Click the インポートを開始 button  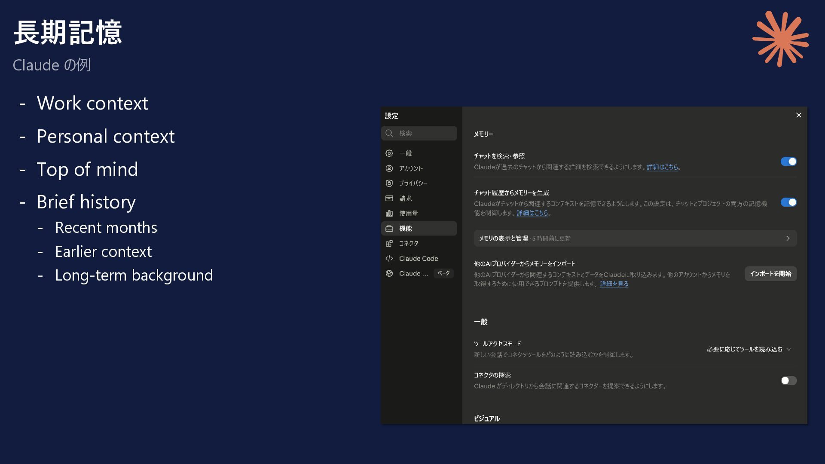(770, 274)
